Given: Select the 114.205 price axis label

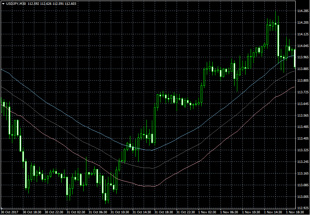Looking at the screenshot, I should (303, 23).
